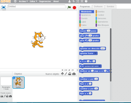Select the Grow sprite tool

[x=78, y=1]
